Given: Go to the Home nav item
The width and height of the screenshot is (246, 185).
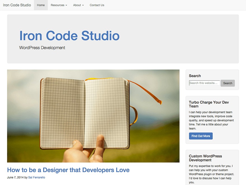Looking at the screenshot, I should click(x=41, y=5).
